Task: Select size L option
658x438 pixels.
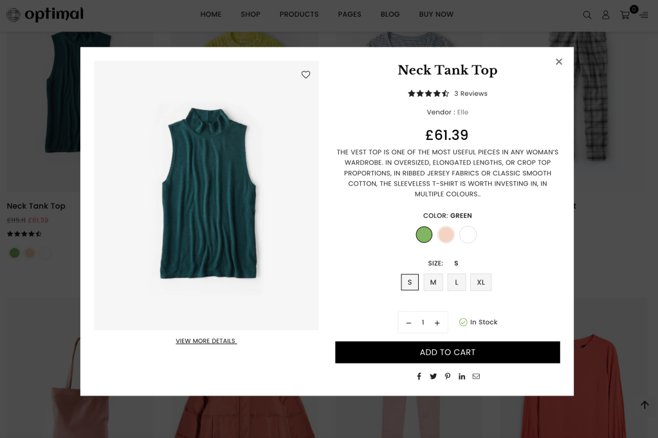Action: [x=457, y=282]
